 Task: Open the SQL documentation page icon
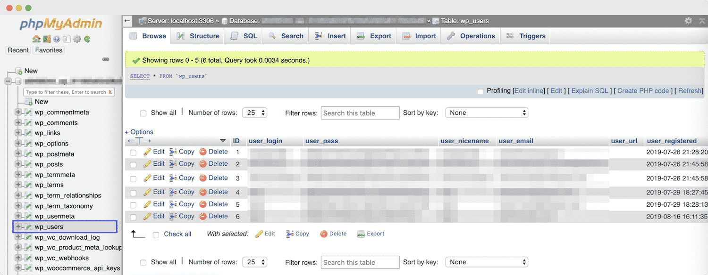pos(67,39)
